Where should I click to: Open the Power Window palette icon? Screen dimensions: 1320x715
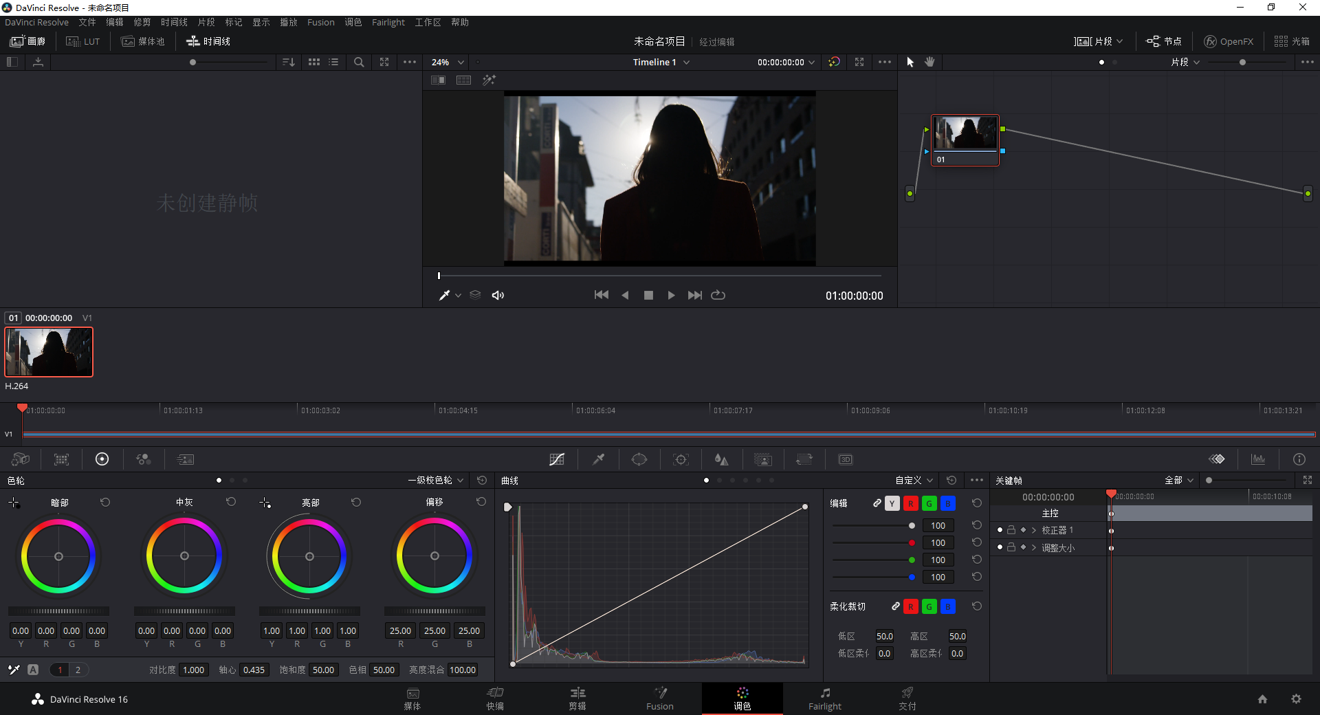tap(639, 459)
